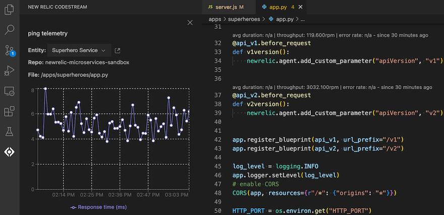Open the Extensions view
Image resolution: width=444 pixels, height=215 pixels.
pos(9,111)
